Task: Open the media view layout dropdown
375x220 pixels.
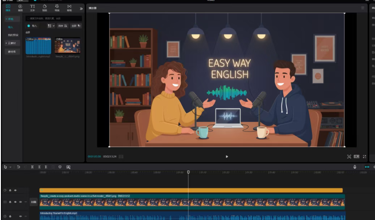Action: (51, 26)
